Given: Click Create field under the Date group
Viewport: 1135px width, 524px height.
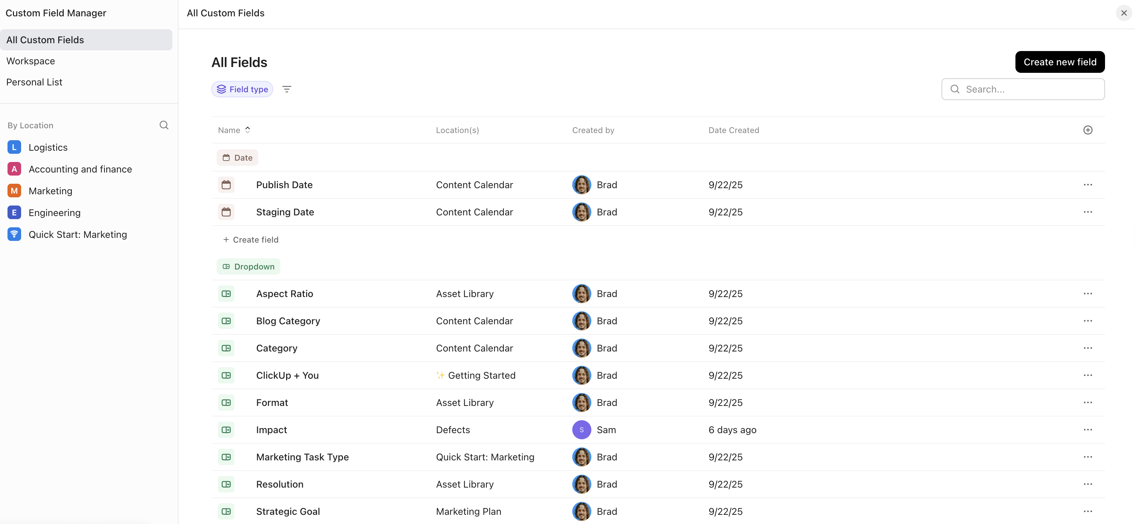Looking at the screenshot, I should [x=251, y=239].
